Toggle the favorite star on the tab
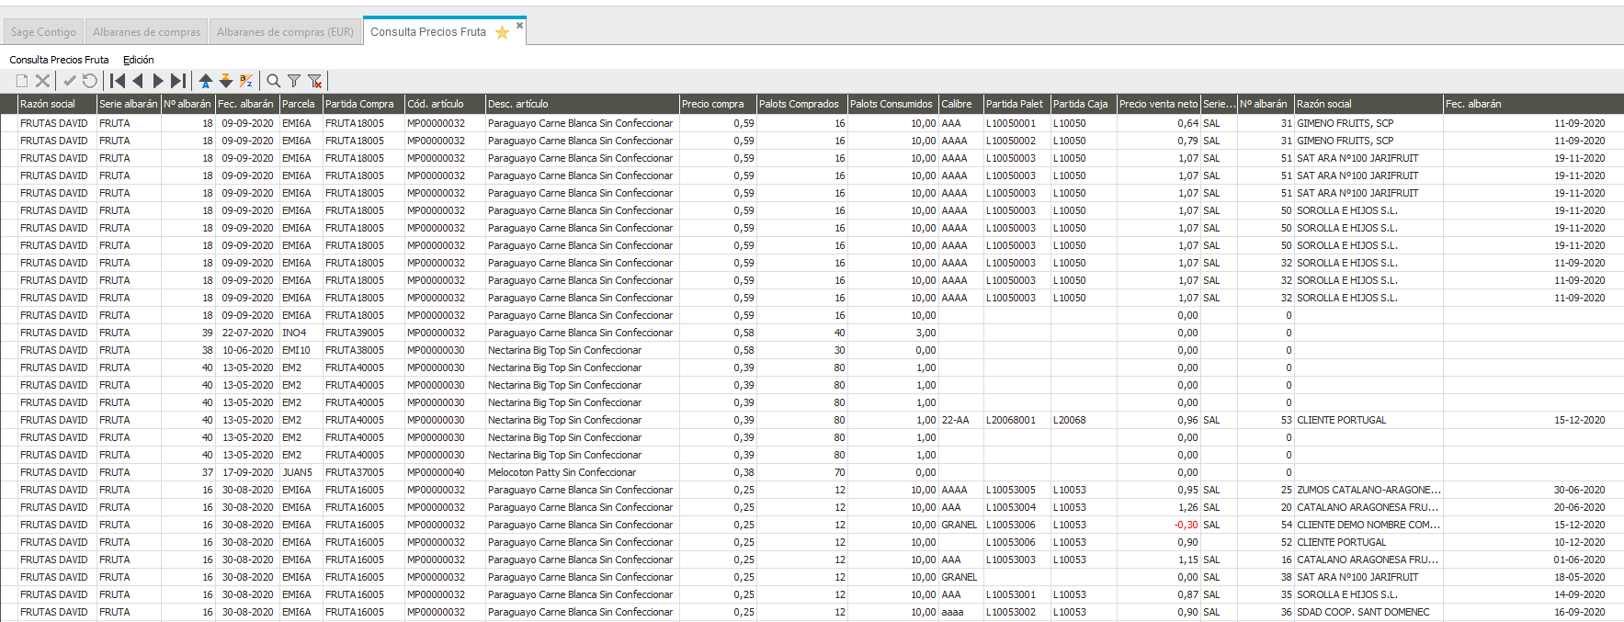The width and height of the screenshot is (1624, 622). (x=502, y=33)
